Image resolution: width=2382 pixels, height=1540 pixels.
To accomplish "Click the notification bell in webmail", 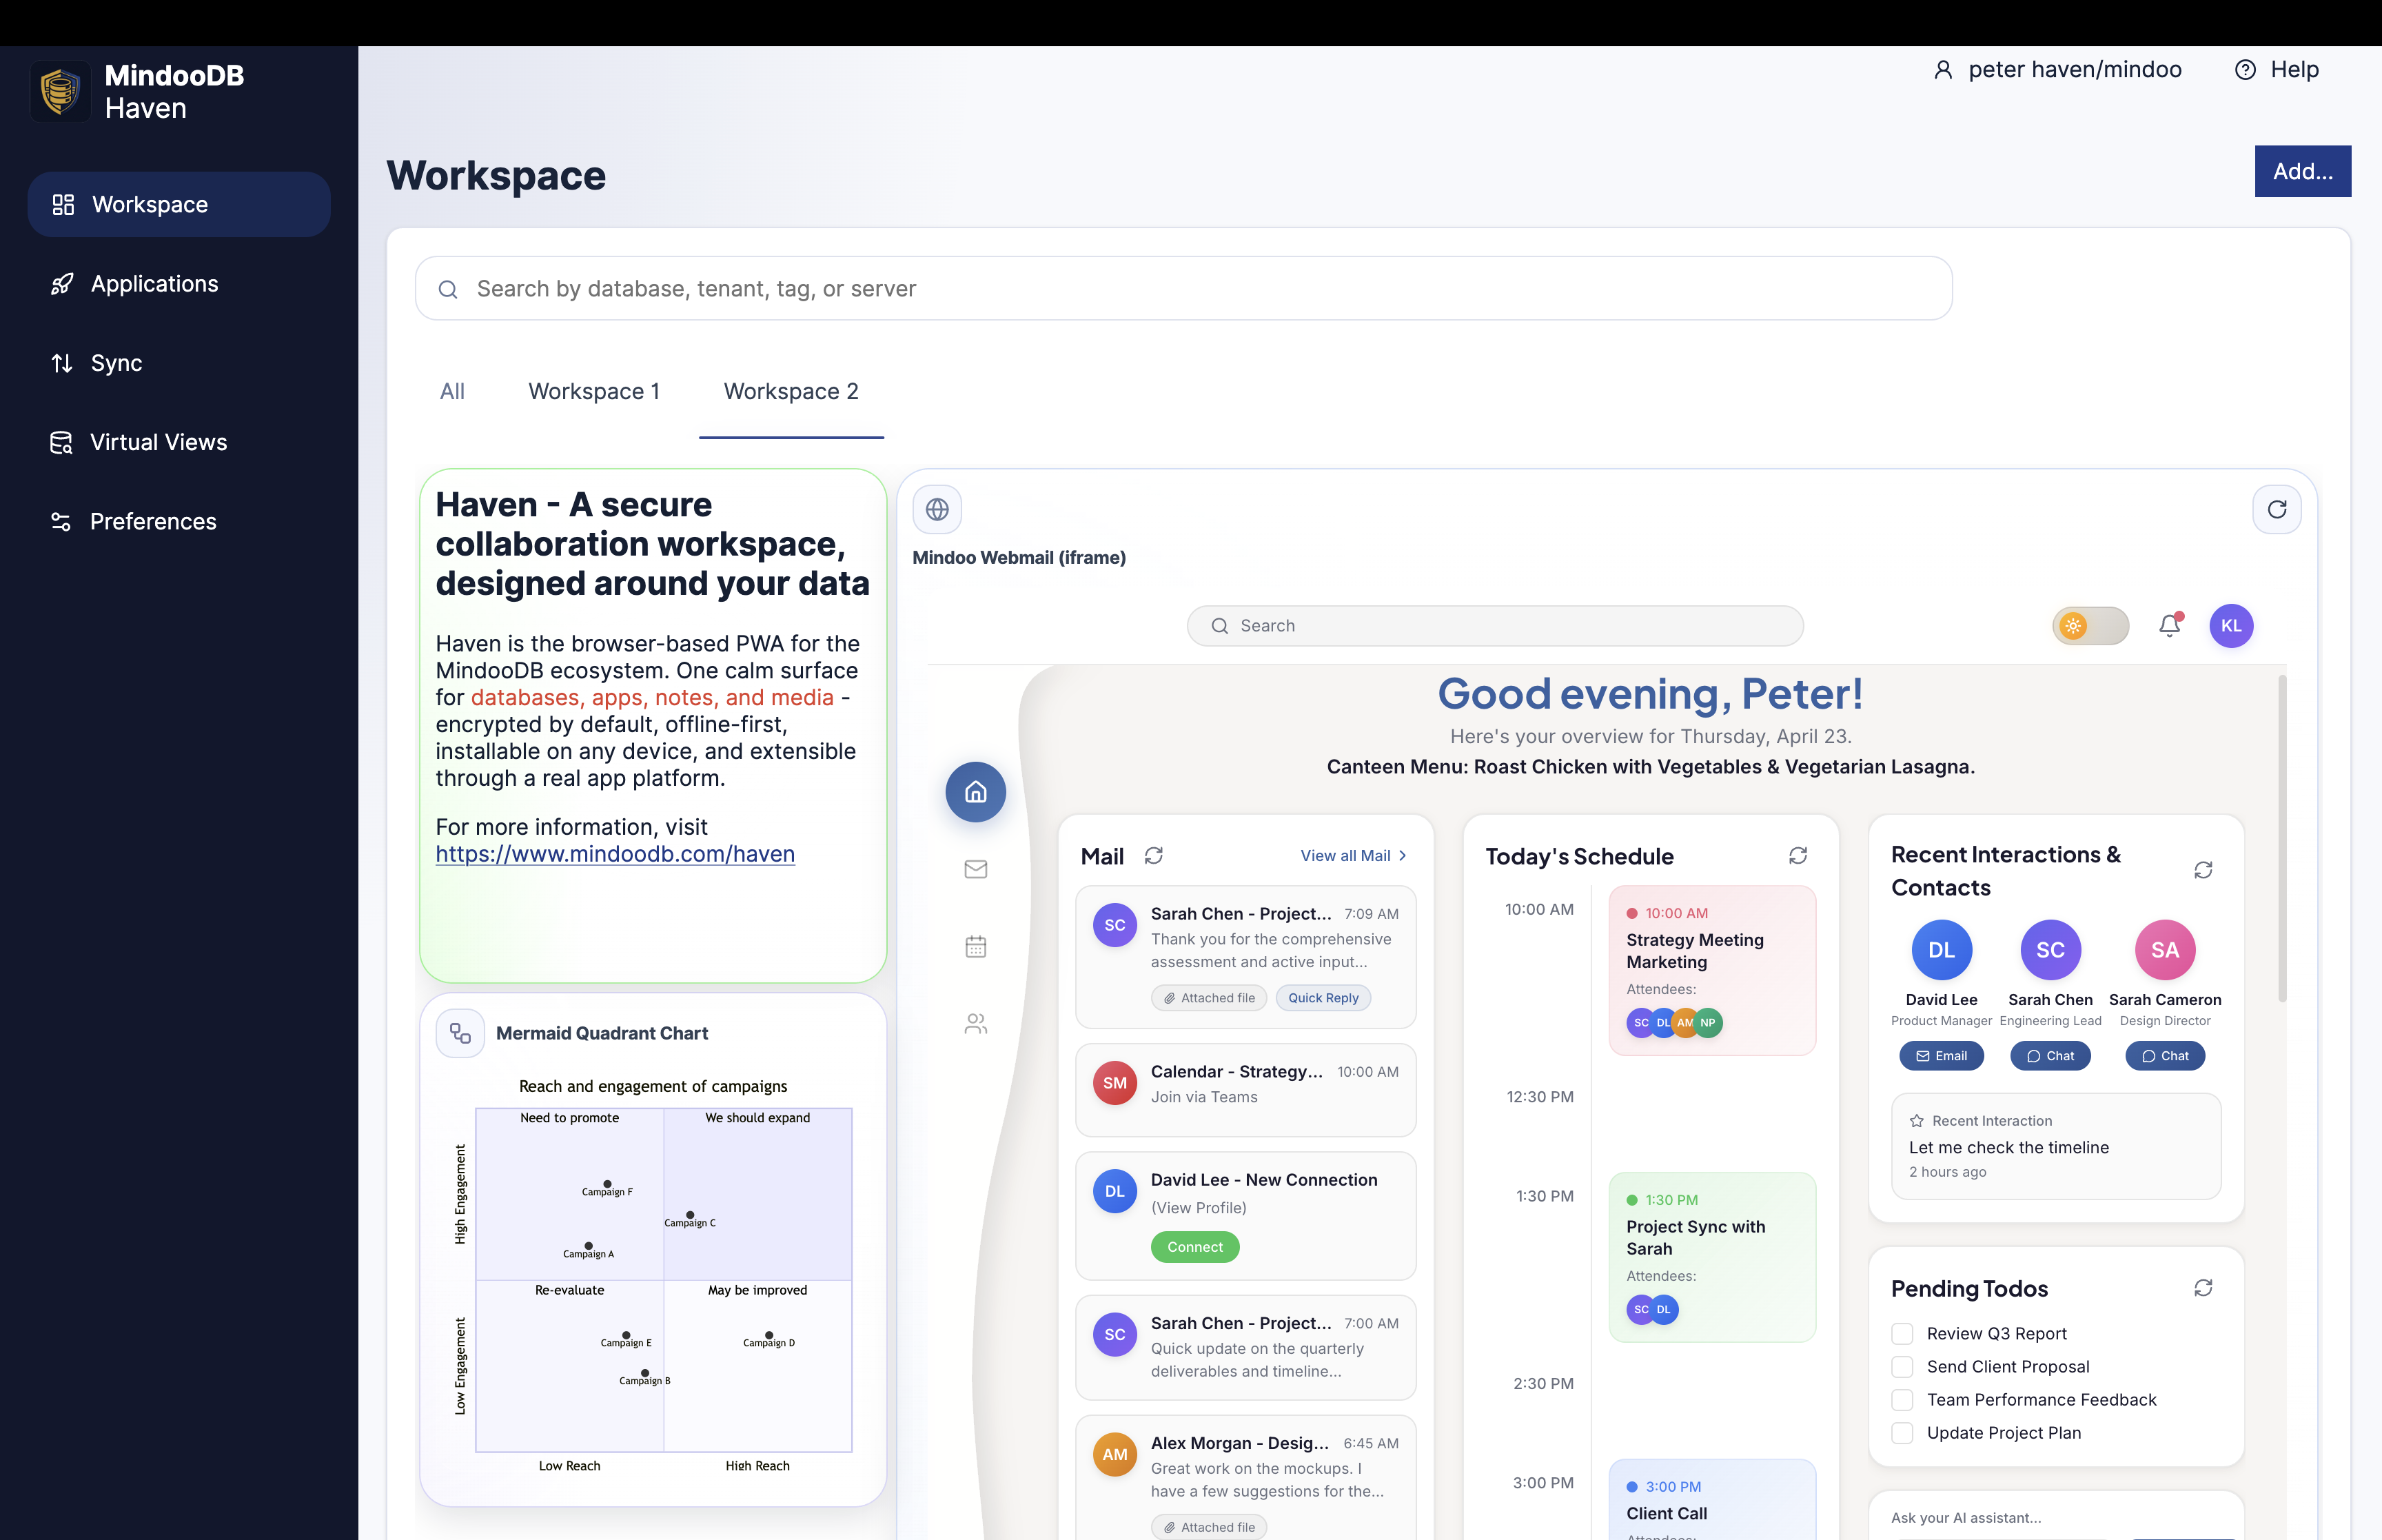I will point(2169,625).
